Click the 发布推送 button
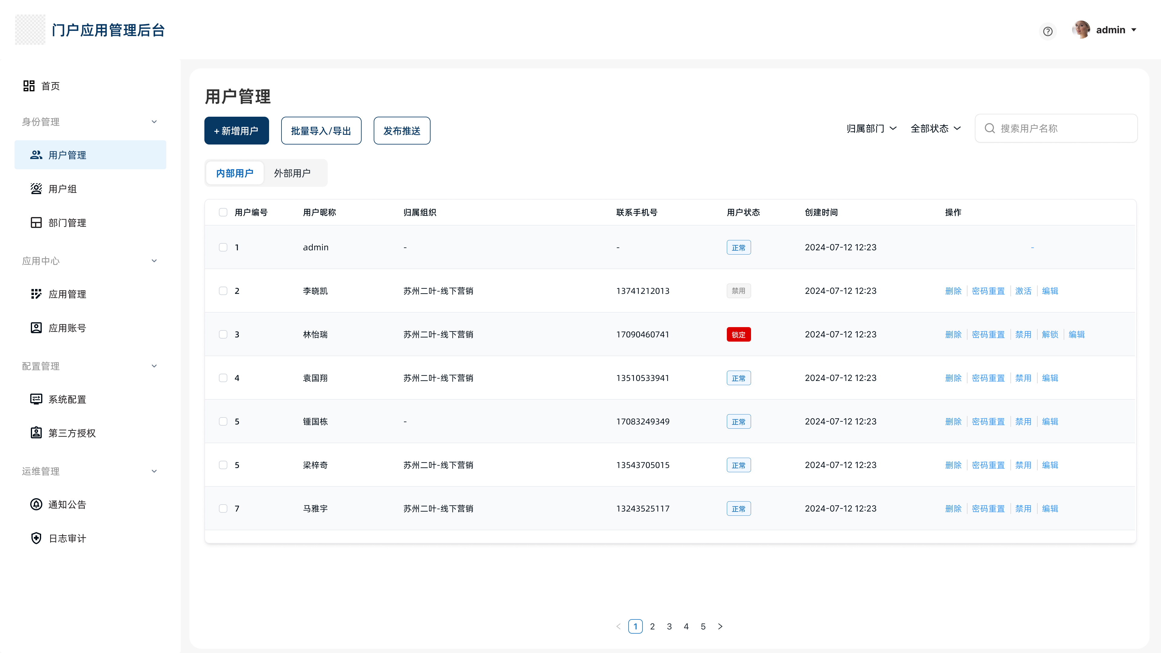Screen dimensions: 1161x653 pyautogui.click(x=402, y=131)
